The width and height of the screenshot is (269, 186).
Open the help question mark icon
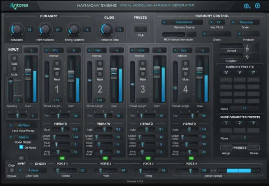click(x=258, y=6)
